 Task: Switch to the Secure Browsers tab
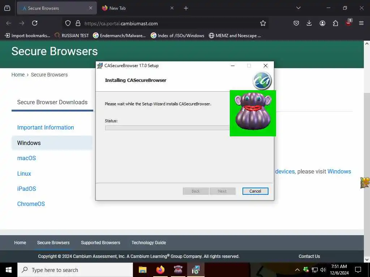click(57, 8)
